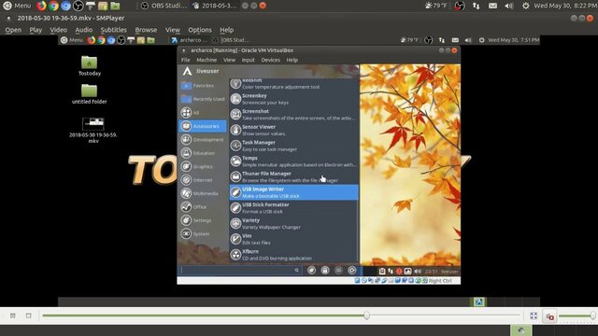Switch to the OBS Studio taskbar window

point(164,6)
